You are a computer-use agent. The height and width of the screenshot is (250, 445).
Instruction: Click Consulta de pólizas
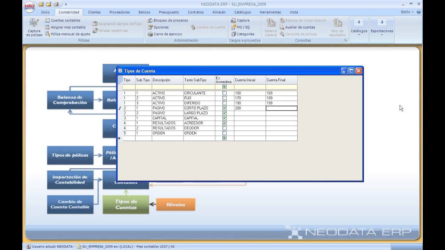click(x=298, y=34)
